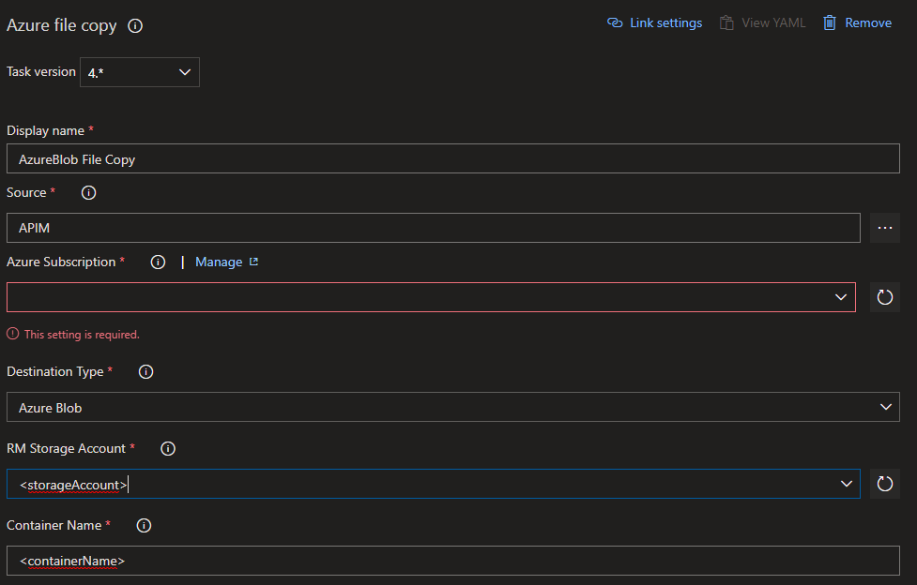Click the info icon beside Azure Subscription label

pyautogui.click(x=158, y=262)
